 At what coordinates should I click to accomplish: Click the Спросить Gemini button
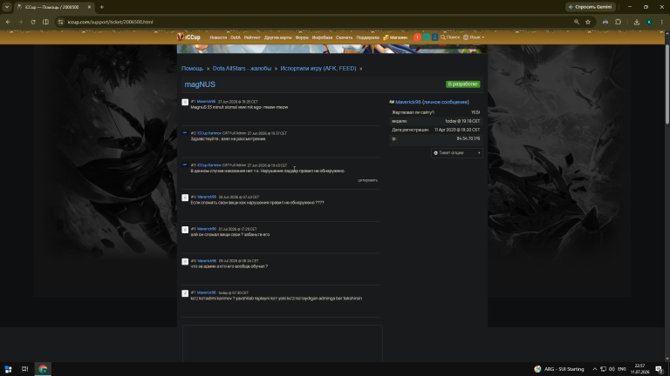pos(591,7)
